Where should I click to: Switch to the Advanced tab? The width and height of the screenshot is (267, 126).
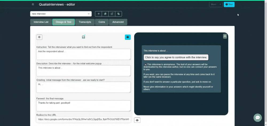click(x=118, y=22)
